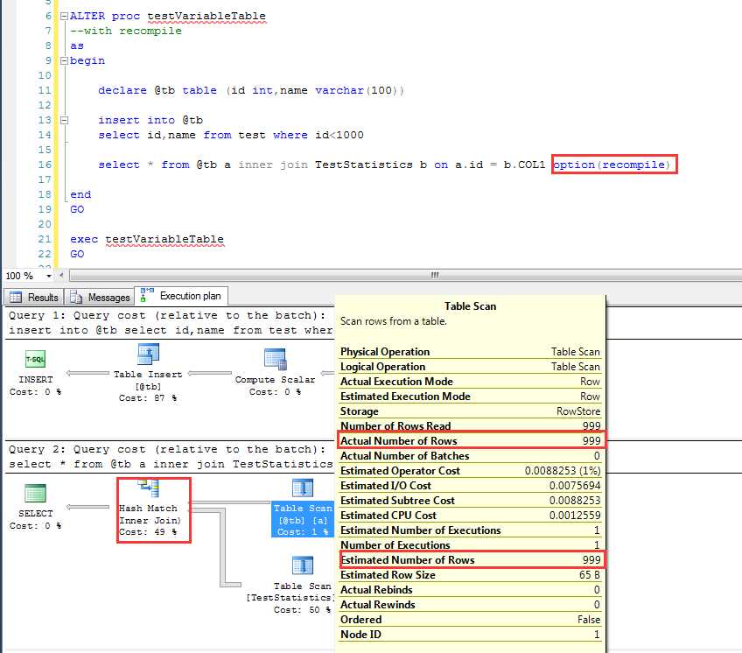This screenshot has height=653, width=742.
Task: Select the Table Scan TestStatistics operator
Action: (x=302, y=567)
